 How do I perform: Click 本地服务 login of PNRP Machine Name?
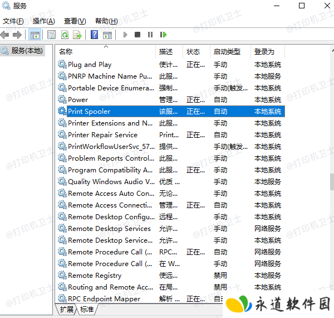[268, 76]
